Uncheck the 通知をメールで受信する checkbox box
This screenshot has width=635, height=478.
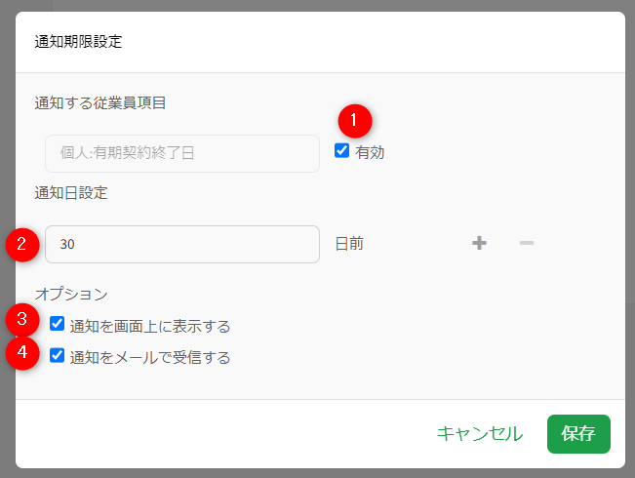pyautogui.click(x=58, y=356)
